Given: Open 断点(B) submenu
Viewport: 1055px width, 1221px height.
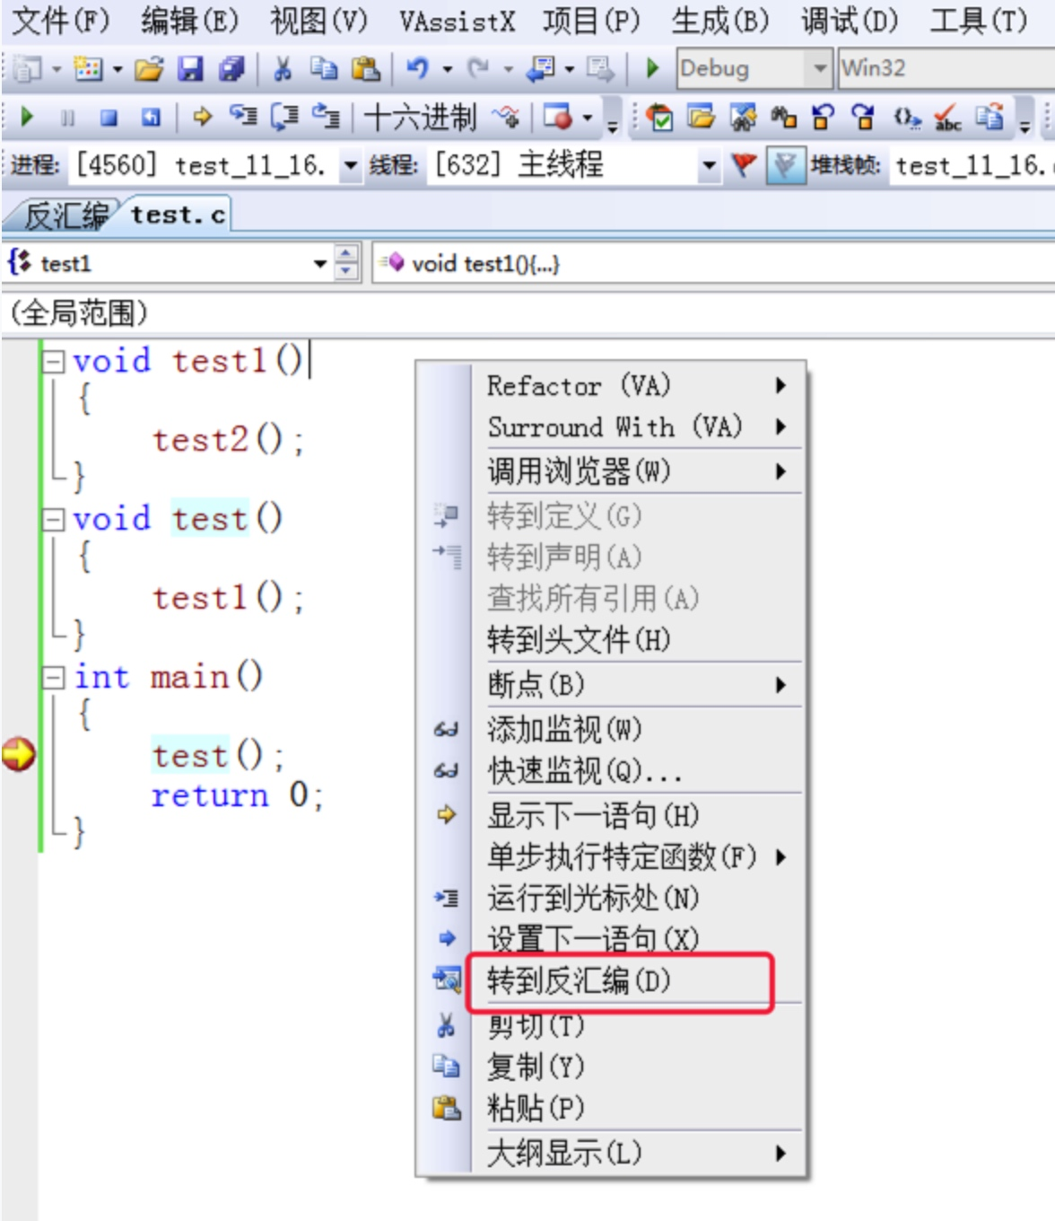Looking at the screenshot, I should 637,685.
